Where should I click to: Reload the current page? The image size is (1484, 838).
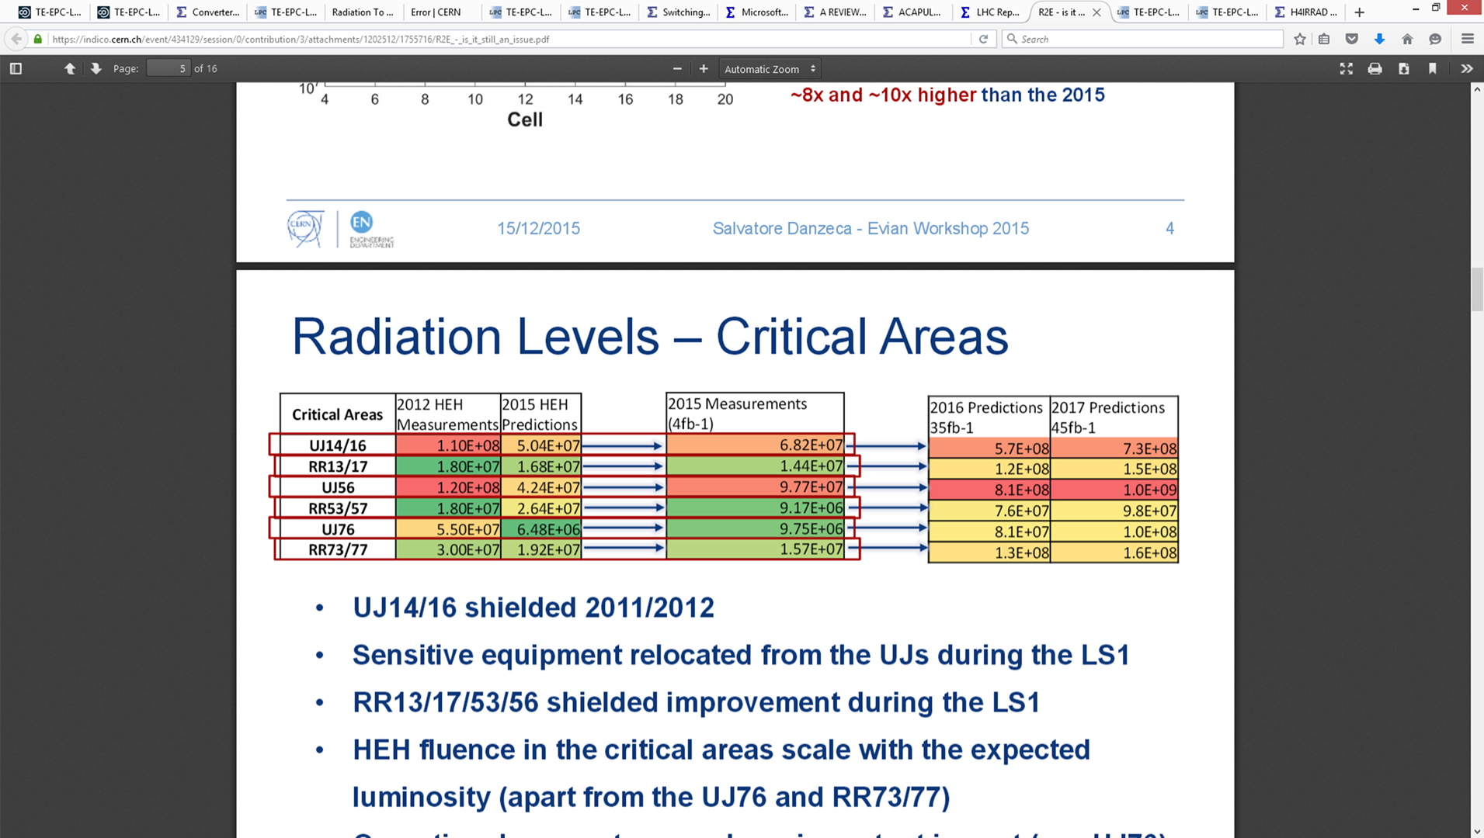[x=983, y=39]
